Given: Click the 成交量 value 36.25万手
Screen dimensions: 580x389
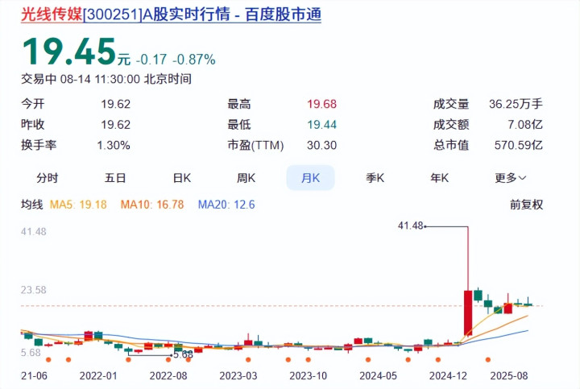Looking at the screenshot, I should (x=516, y=104).
